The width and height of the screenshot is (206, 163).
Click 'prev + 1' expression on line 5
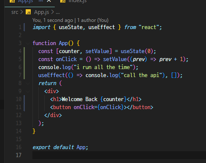[171, 59]
